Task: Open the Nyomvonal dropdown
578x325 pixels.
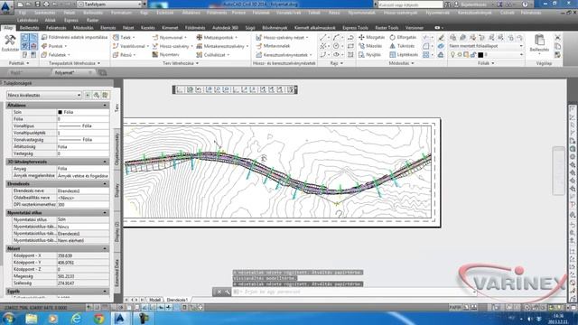Action: (170, 38)
